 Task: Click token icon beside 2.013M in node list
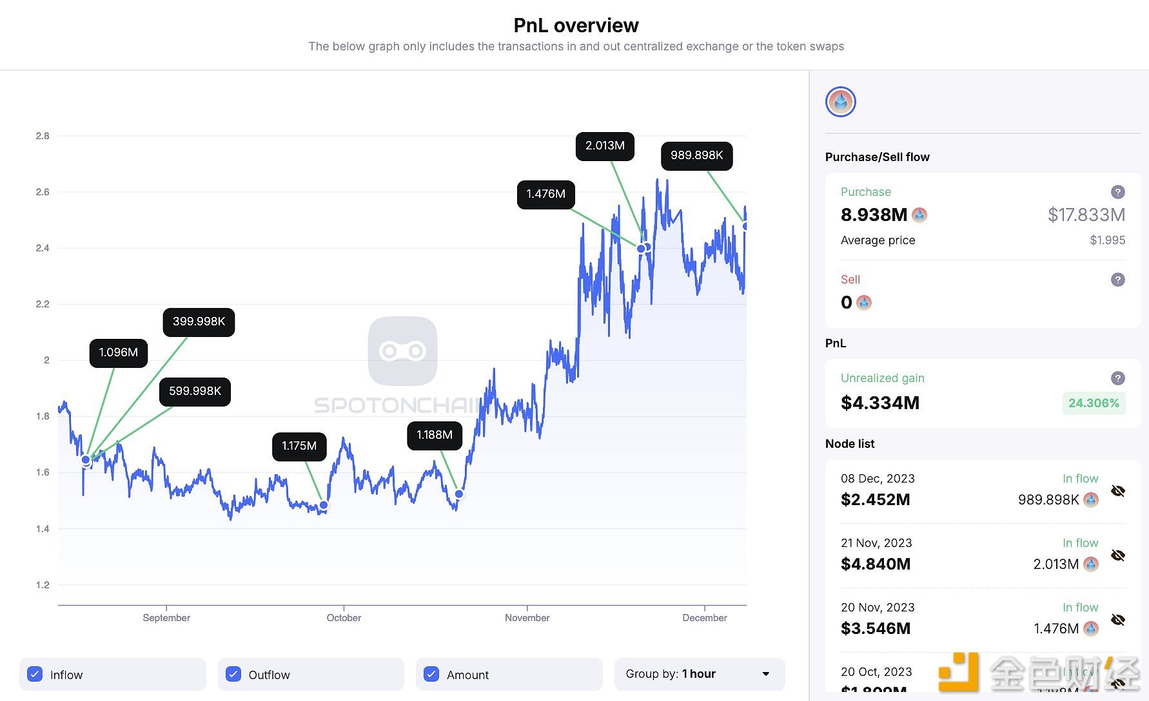point(1091,564)
